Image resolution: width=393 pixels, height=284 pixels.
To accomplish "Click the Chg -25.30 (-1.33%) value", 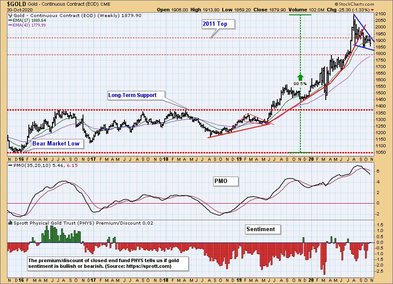I will (x=348, y=10).
